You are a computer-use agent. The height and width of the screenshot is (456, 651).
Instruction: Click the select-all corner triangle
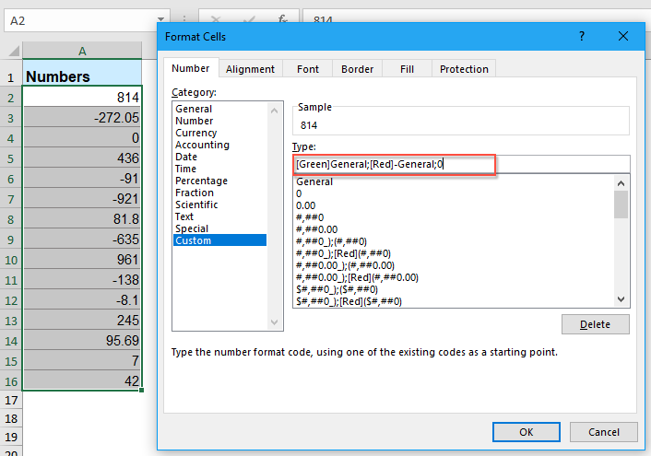coord(11,52)
